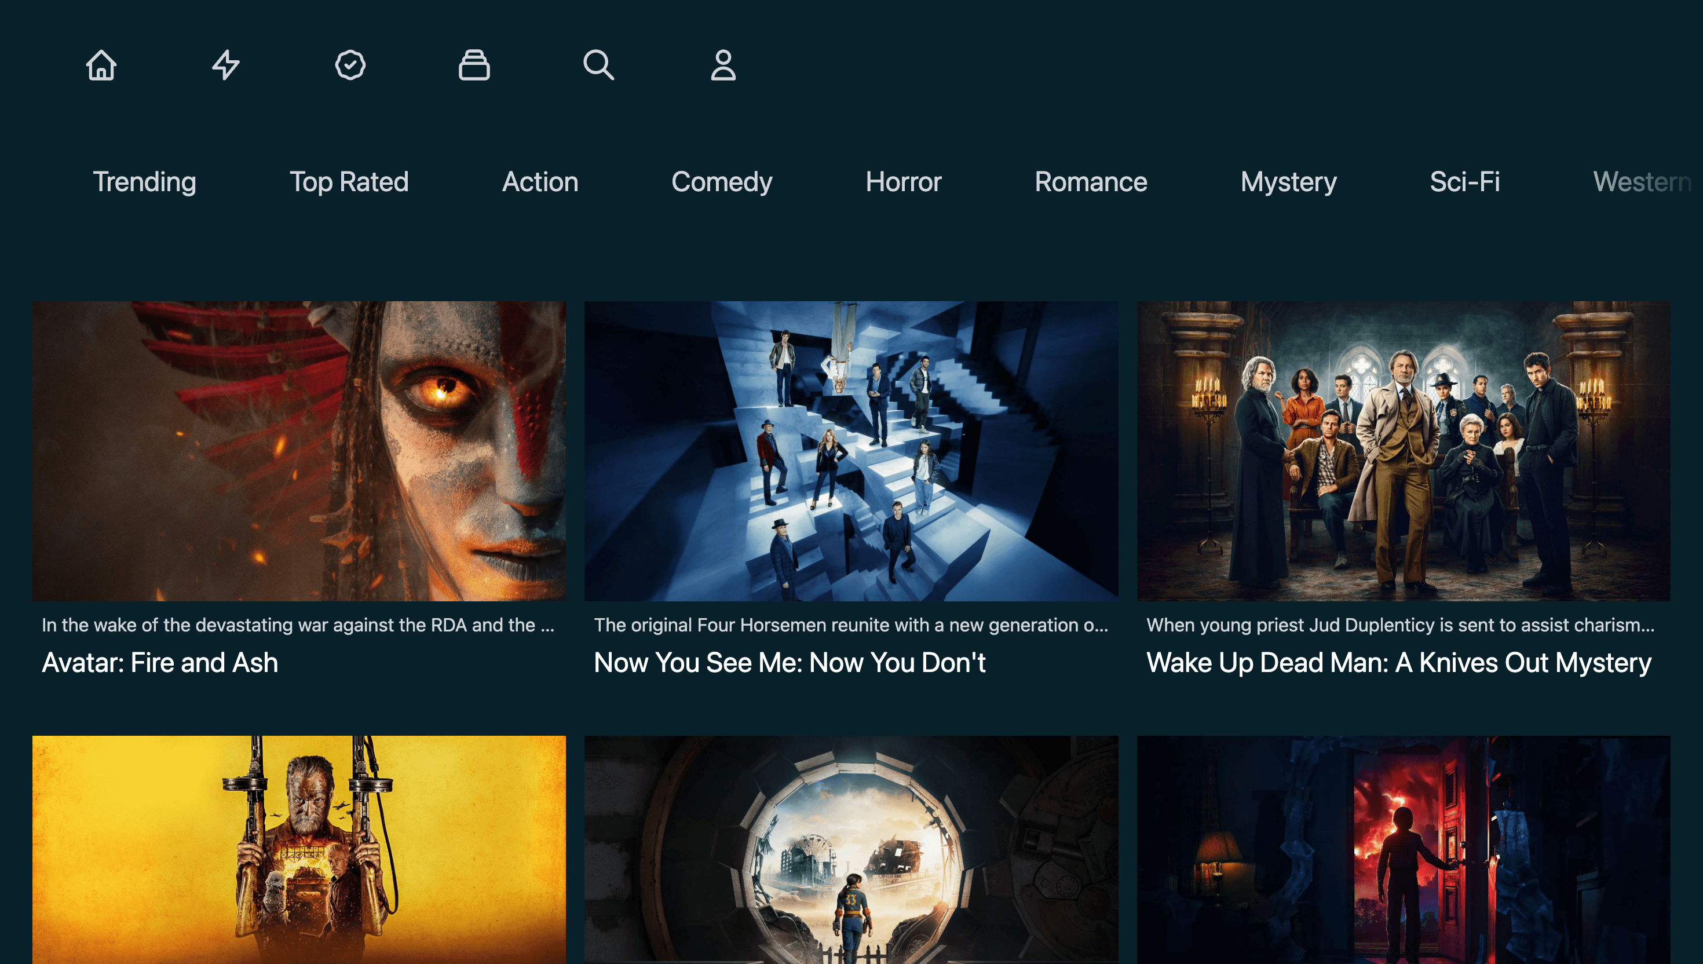Open the user profile icon

[x=723, y=65]
